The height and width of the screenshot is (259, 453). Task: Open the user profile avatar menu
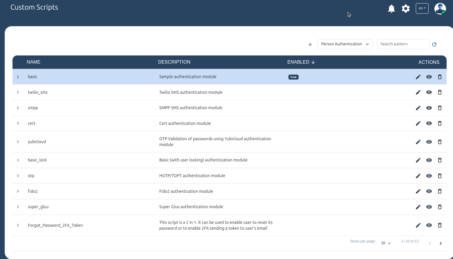(x=440, y=9)
